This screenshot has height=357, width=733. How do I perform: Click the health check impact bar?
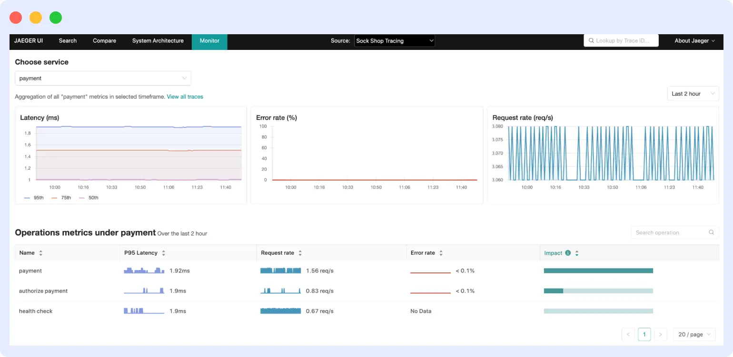(x=598, y=311)
